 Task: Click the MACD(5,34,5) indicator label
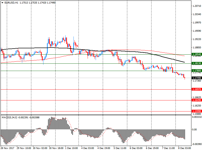9,117
